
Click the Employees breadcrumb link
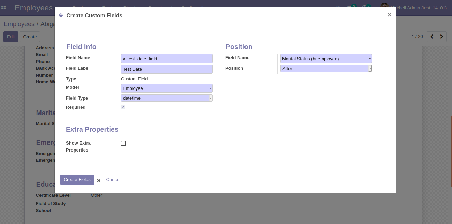tap(19, 24)
